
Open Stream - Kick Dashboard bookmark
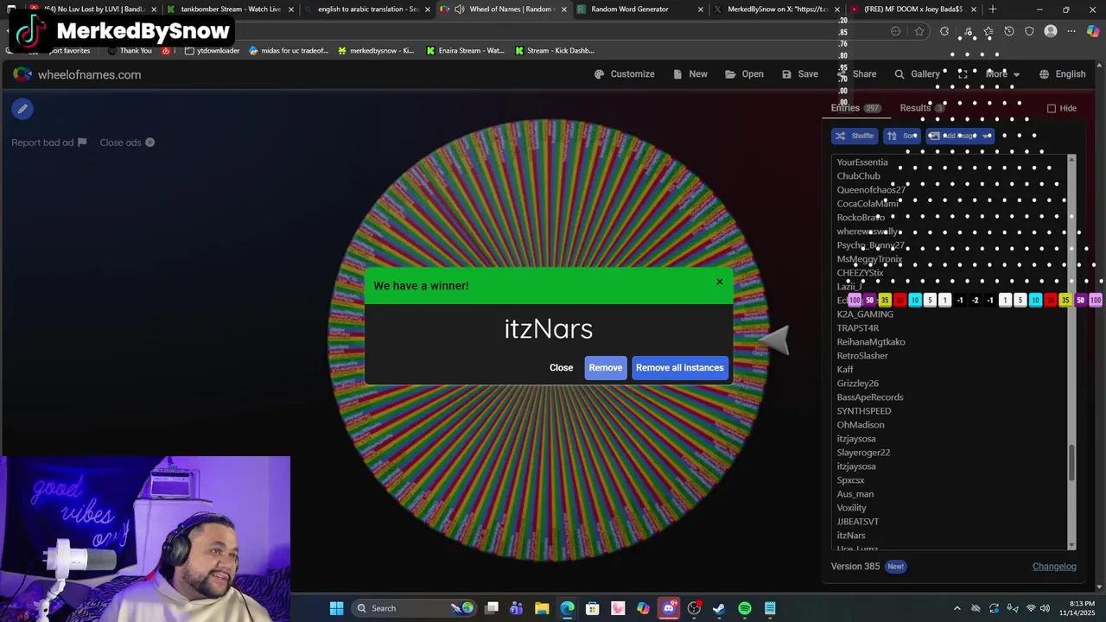pos(554,51)
